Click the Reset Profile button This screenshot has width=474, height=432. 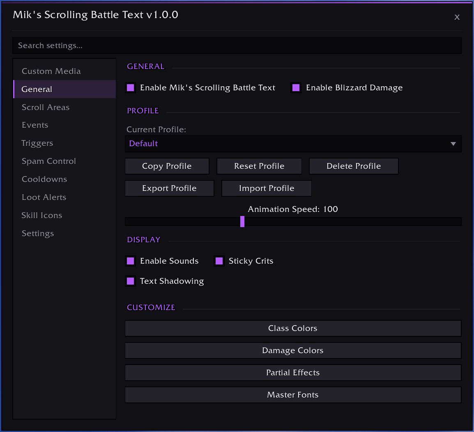click(x=259, y=166)
